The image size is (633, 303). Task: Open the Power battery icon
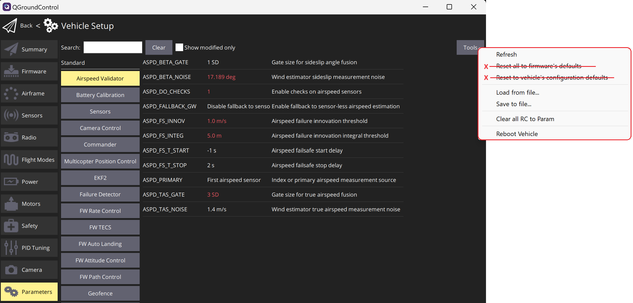tap(11, 181)
